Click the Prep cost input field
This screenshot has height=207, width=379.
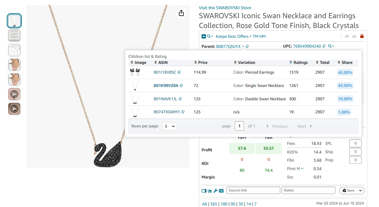[x=355, y=160]
